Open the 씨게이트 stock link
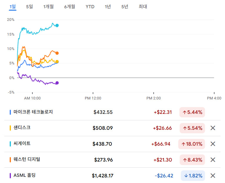 [x=22, y=144]
